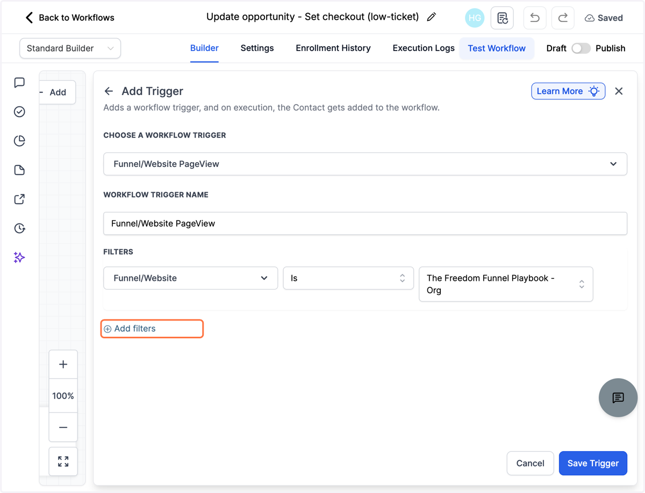This screenshot has width=645, height=493.
Task: Open the comments icon in left sidebar
Action: pyautogui.click(x=19, y=82)
